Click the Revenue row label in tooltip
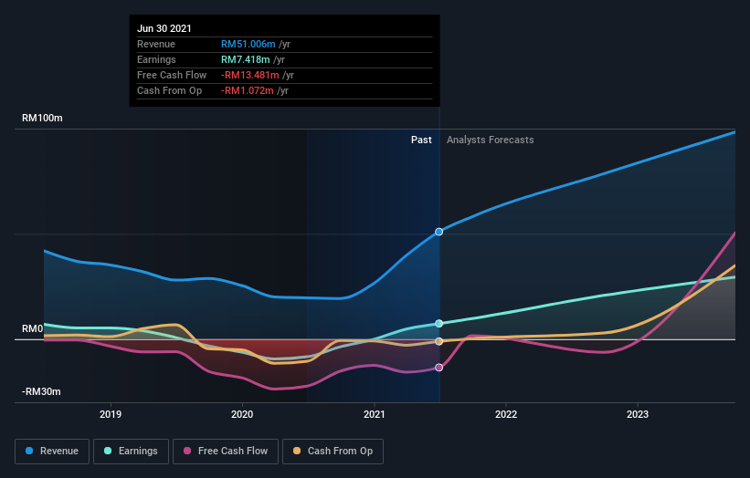The width and height of the screenshot is (750, 478). (x=156, y=44)
